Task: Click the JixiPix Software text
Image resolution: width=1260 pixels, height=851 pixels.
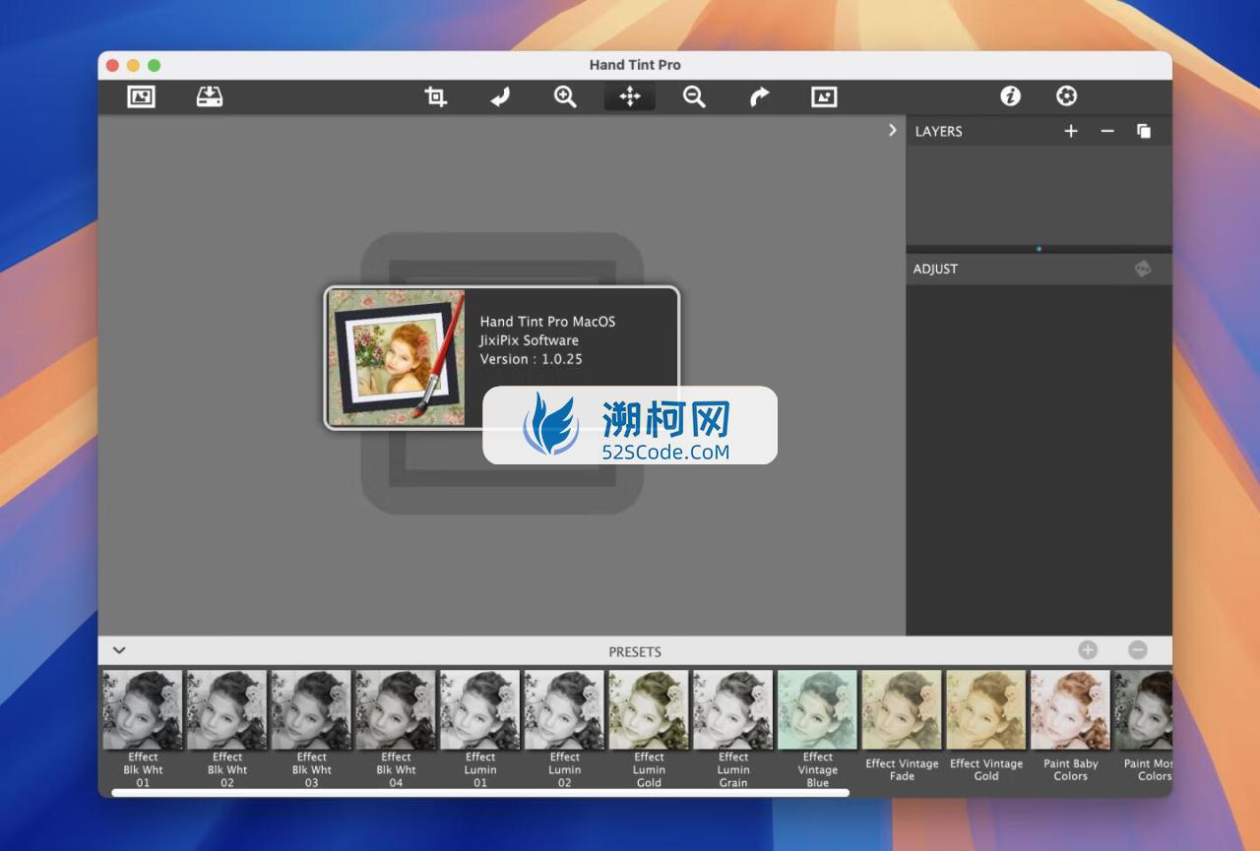Action: 529,340
